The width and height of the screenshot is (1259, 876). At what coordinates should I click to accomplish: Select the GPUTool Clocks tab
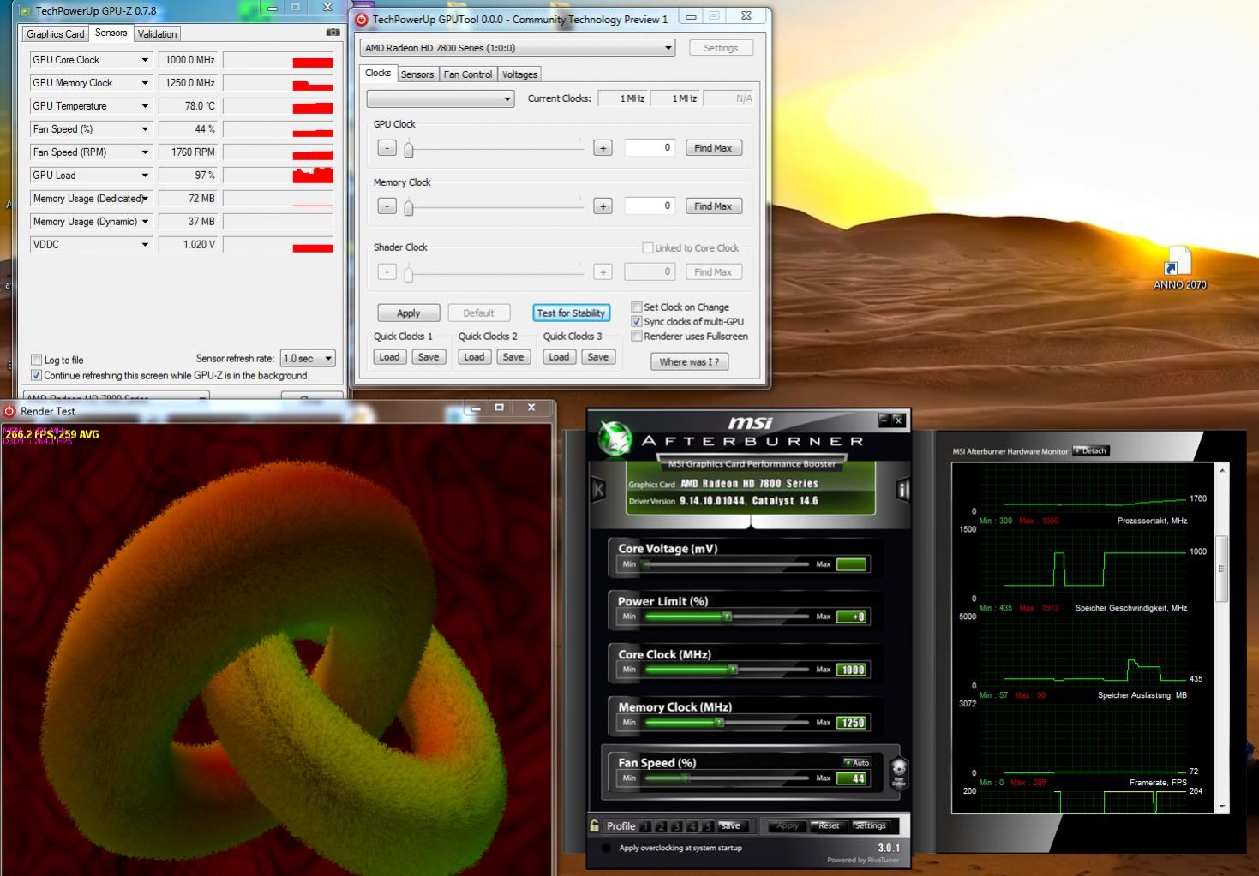pos(378,73)
